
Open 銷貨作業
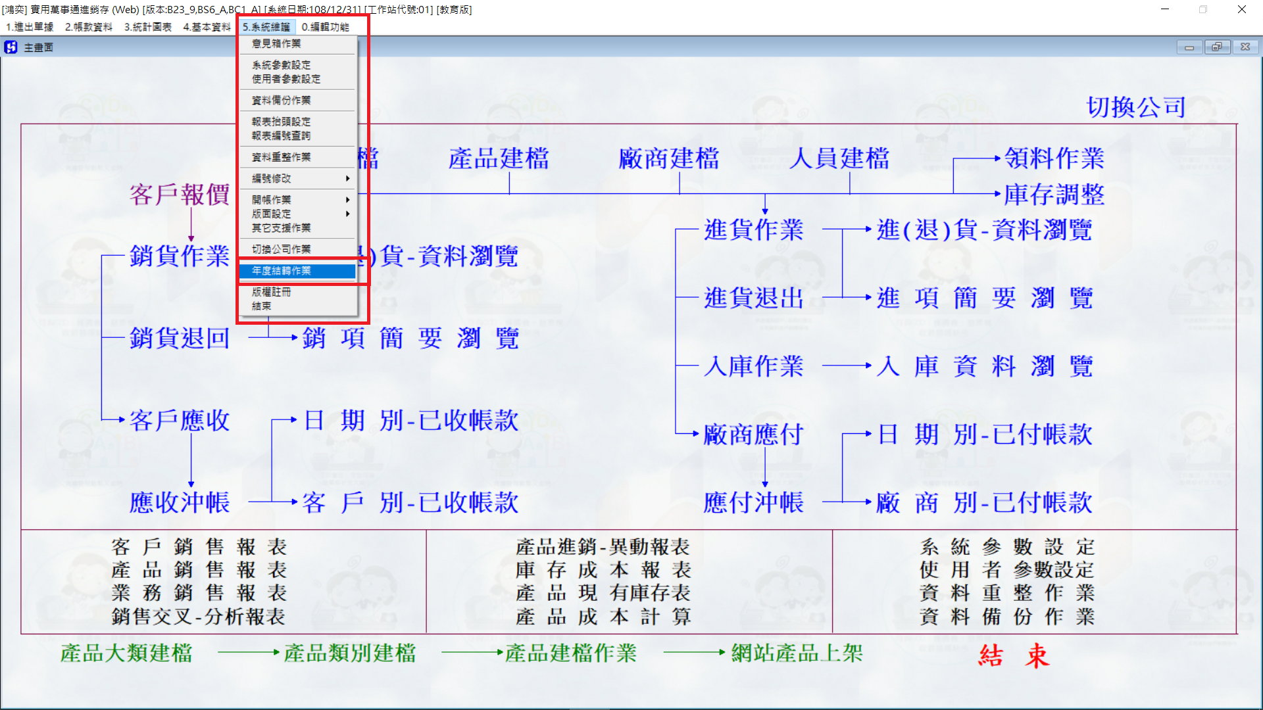(180, 256)
